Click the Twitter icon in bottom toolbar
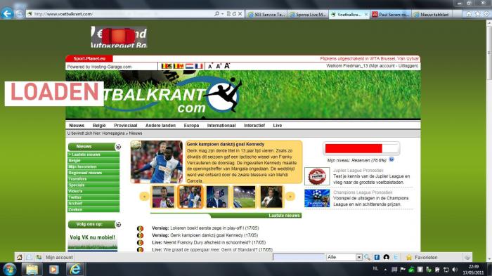This screenshot has width=492, height=276. pos(396,257)
